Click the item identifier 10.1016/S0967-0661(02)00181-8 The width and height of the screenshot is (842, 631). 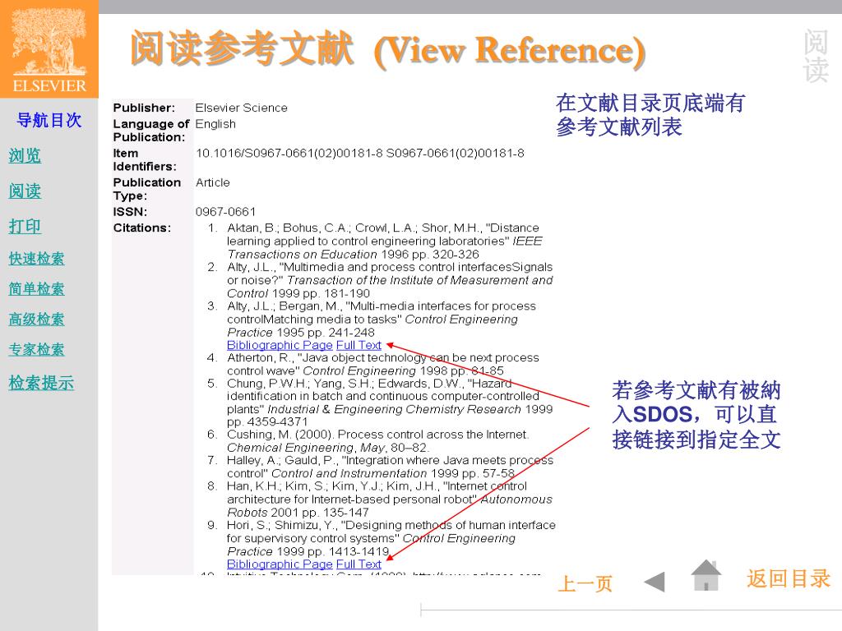pyautogui.click(x=289, y=154)
